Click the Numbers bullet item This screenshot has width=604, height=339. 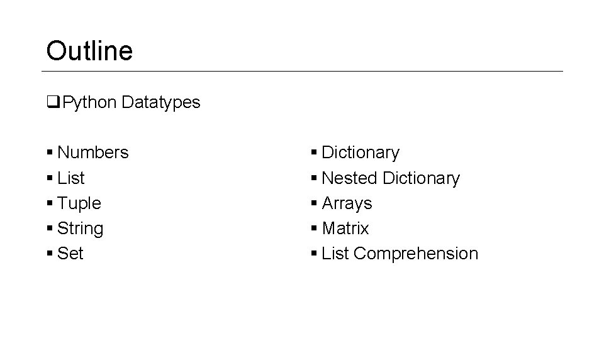(93, 152)
